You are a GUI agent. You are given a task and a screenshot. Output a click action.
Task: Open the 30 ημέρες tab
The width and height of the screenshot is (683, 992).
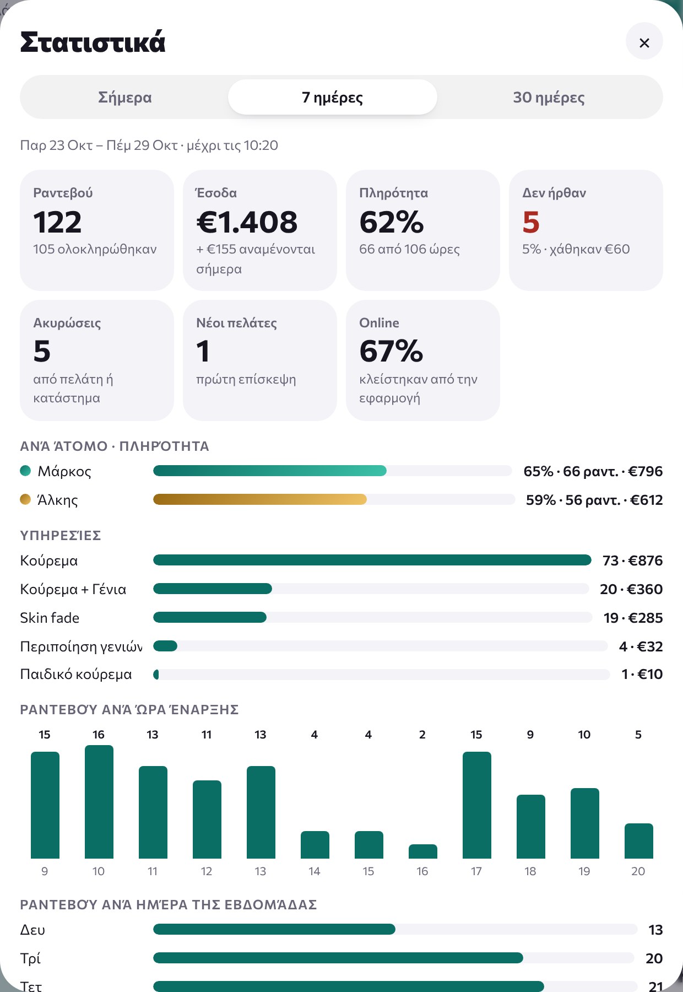pos(549,97)
